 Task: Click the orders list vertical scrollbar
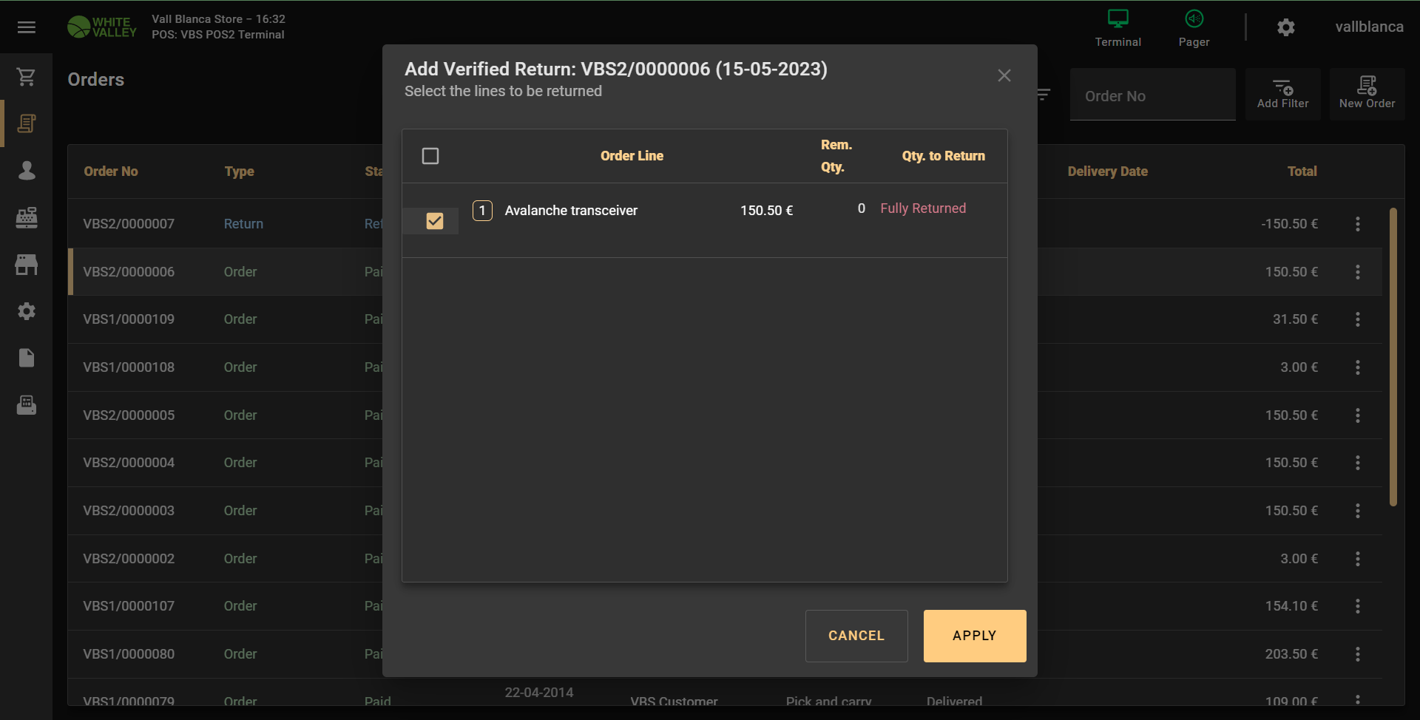tap(1393, 356)
